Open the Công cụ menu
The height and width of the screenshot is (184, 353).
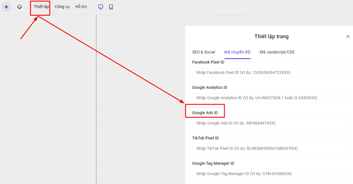pos(62,7)
